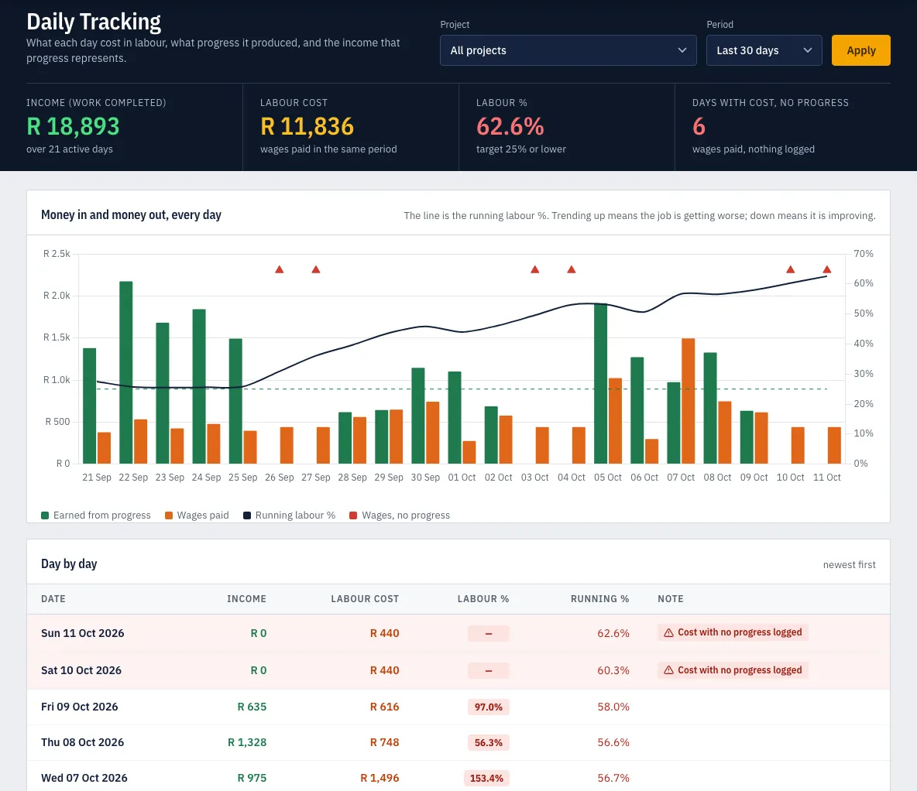This screenshot has width=917, height=791.
Task: Click the red triangle marker above 03 Oct
Action: pyautogui.click(x=534, y=269)
